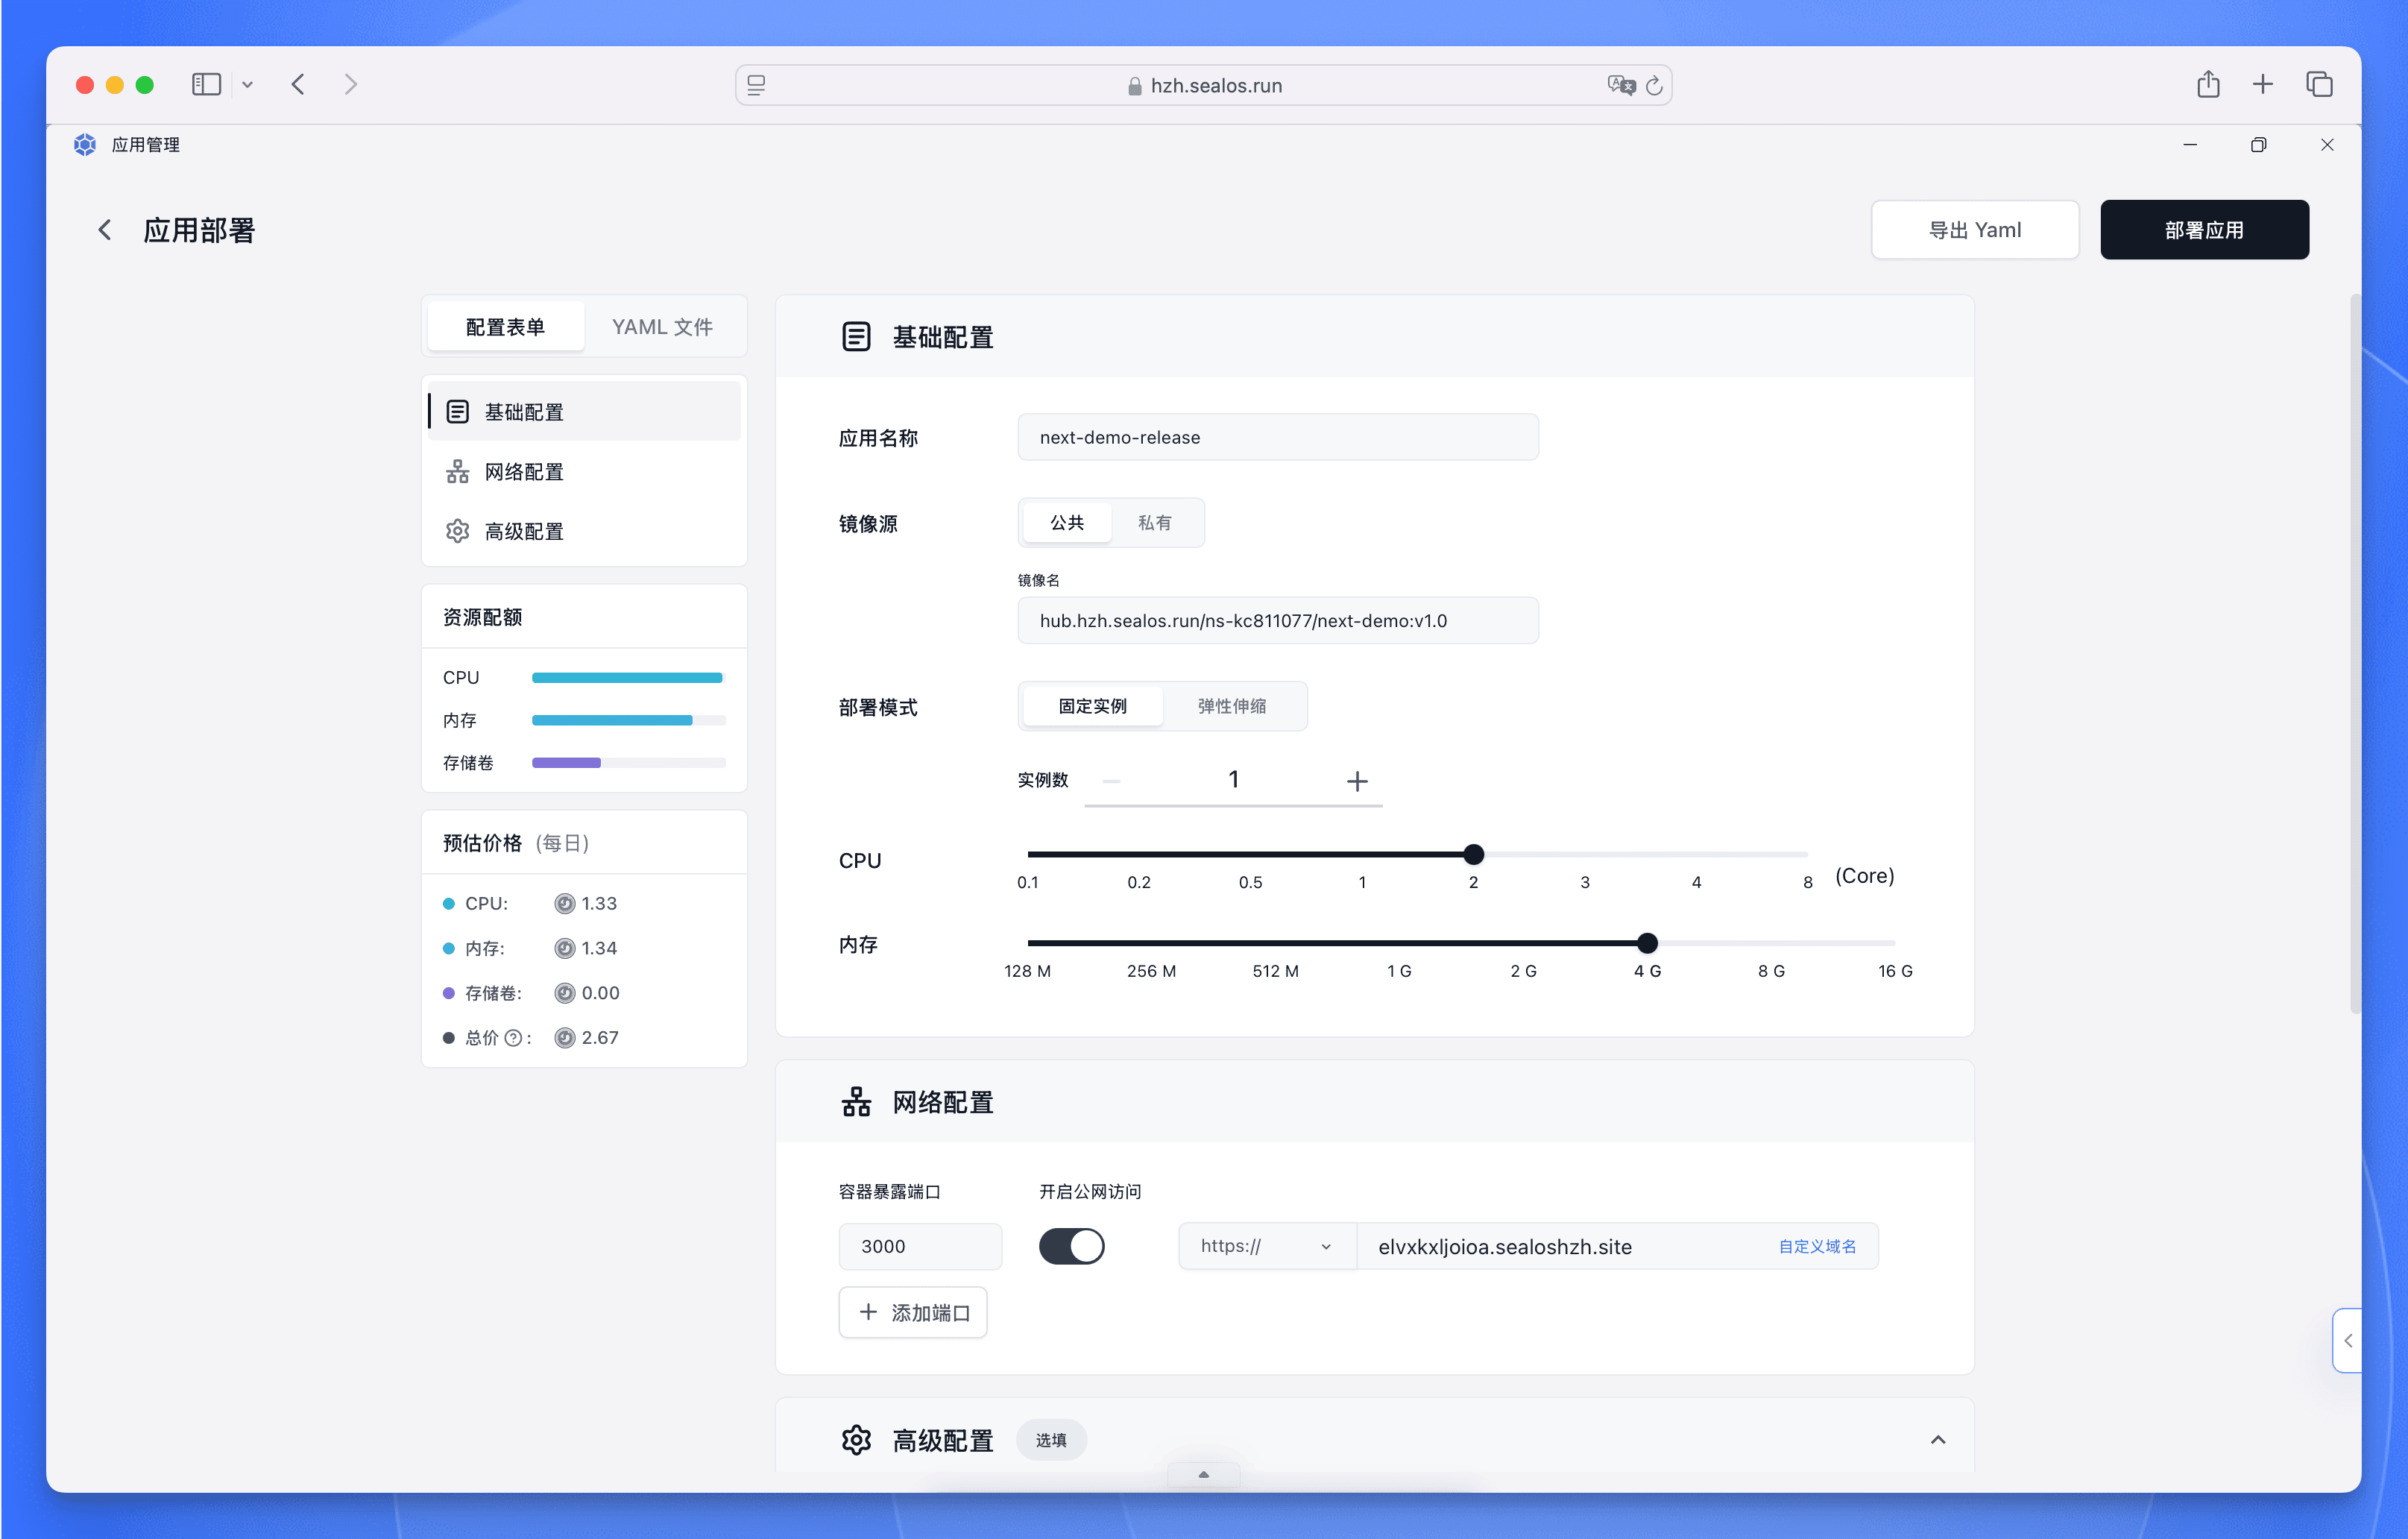Image resolution: width=2408 pixels, height=1539 pixels.
Task: Click the 应用名称 input field
Action: tap(1278, 437)
